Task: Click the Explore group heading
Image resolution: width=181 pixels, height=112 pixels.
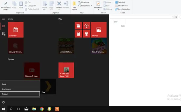Action: point(11,59)
